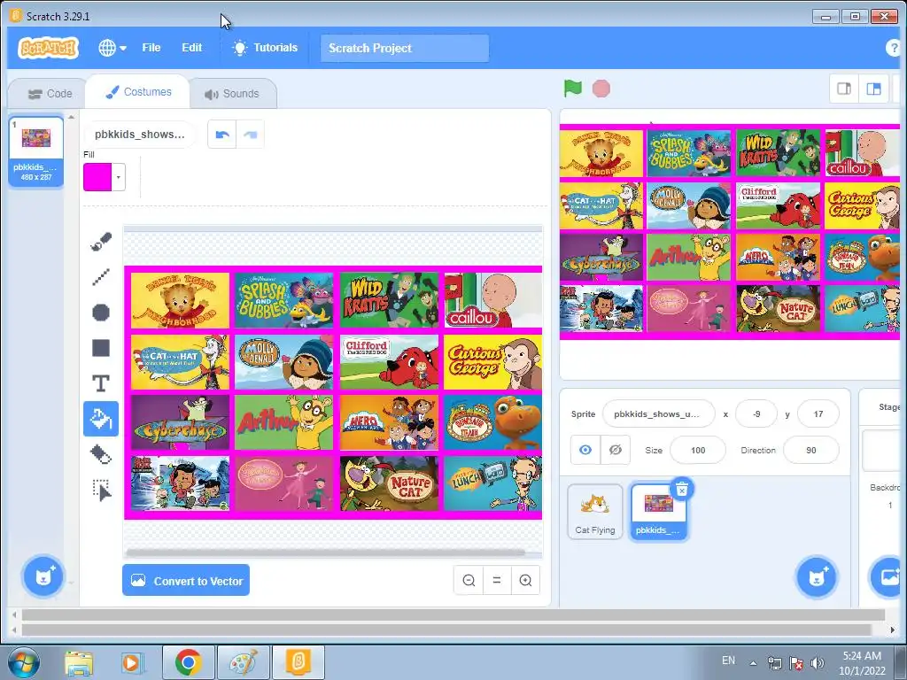This screenshot has height=680, width=907.
Task: Stop the project with red button
Action: coord(601,89)
